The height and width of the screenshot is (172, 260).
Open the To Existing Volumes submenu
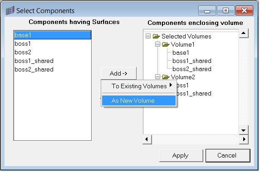pyautogui.click(x=139, y=86)
